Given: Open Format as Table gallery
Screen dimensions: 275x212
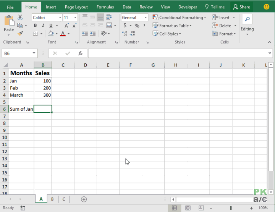Looking at the screenshot, I should pyautogui.click(x=172, y=26).
